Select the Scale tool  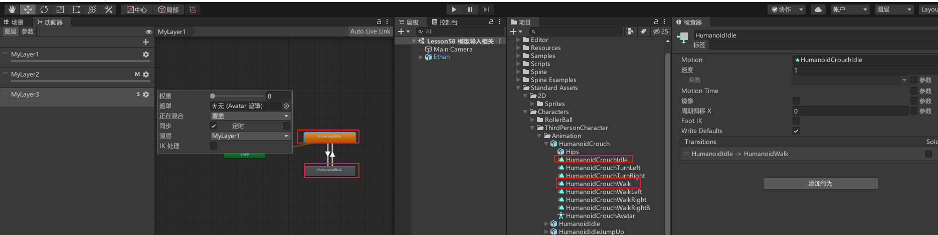pos(60,9)
